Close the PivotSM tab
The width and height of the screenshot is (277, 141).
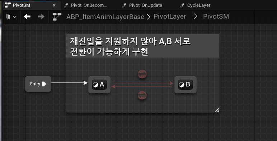(x=54, y=5)
